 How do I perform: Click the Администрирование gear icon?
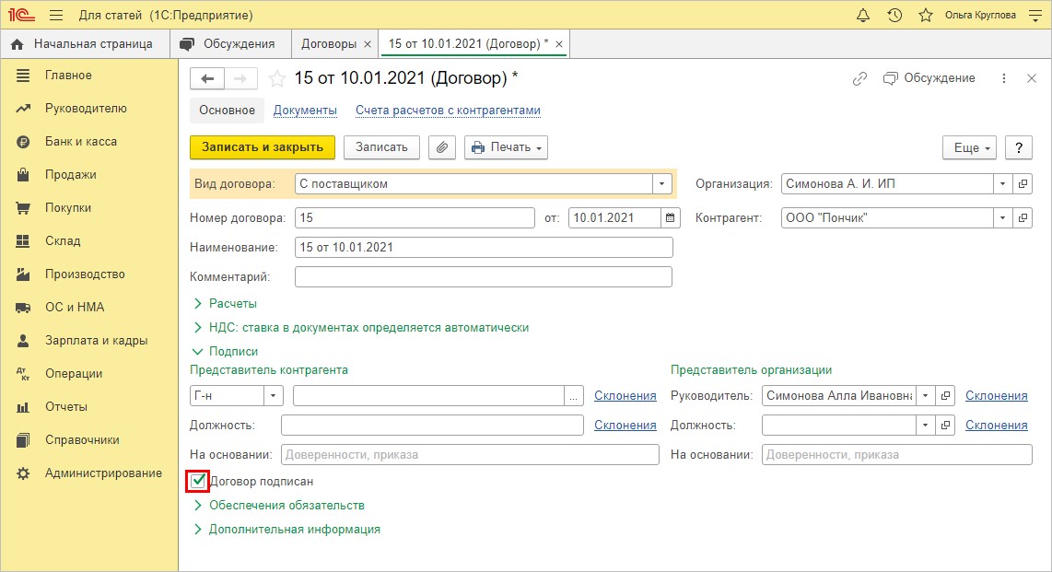click(x=23, y=473)
